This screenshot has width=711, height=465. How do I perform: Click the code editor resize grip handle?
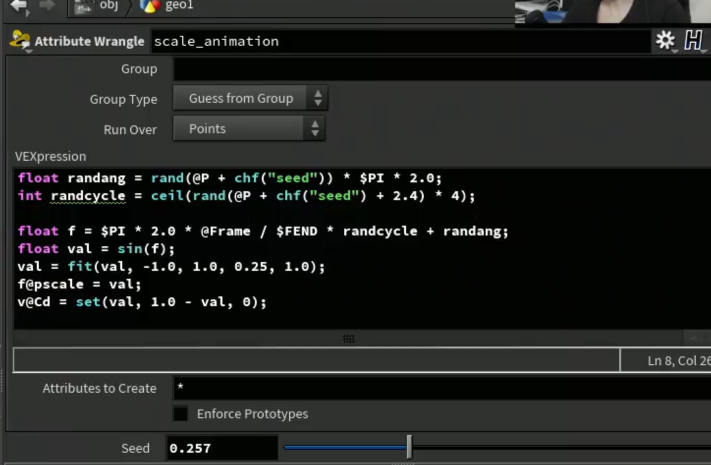click(349, 339)
